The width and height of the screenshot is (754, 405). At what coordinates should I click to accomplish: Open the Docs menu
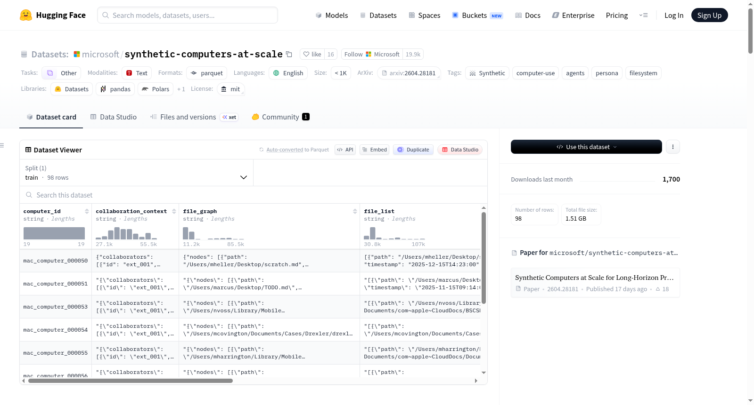pos(528,15)
